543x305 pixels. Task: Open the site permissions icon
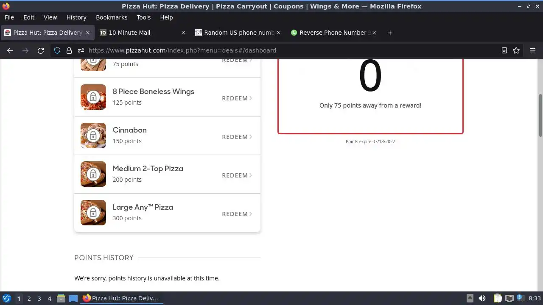point(81,50)
